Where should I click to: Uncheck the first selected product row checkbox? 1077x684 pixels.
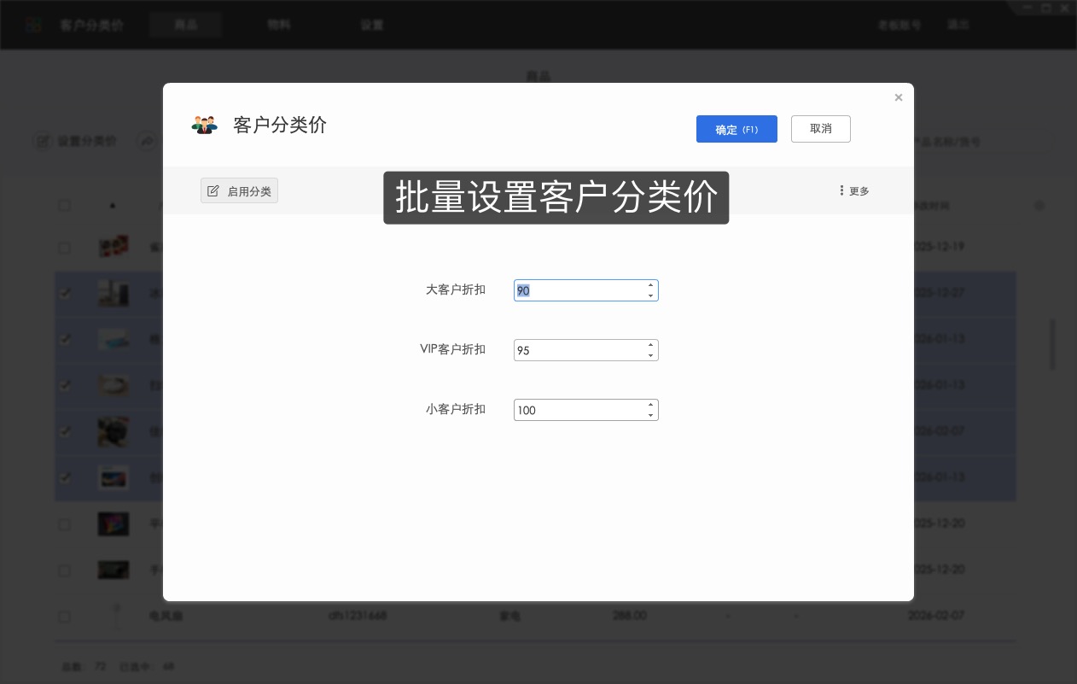click(x=65, y=293)
